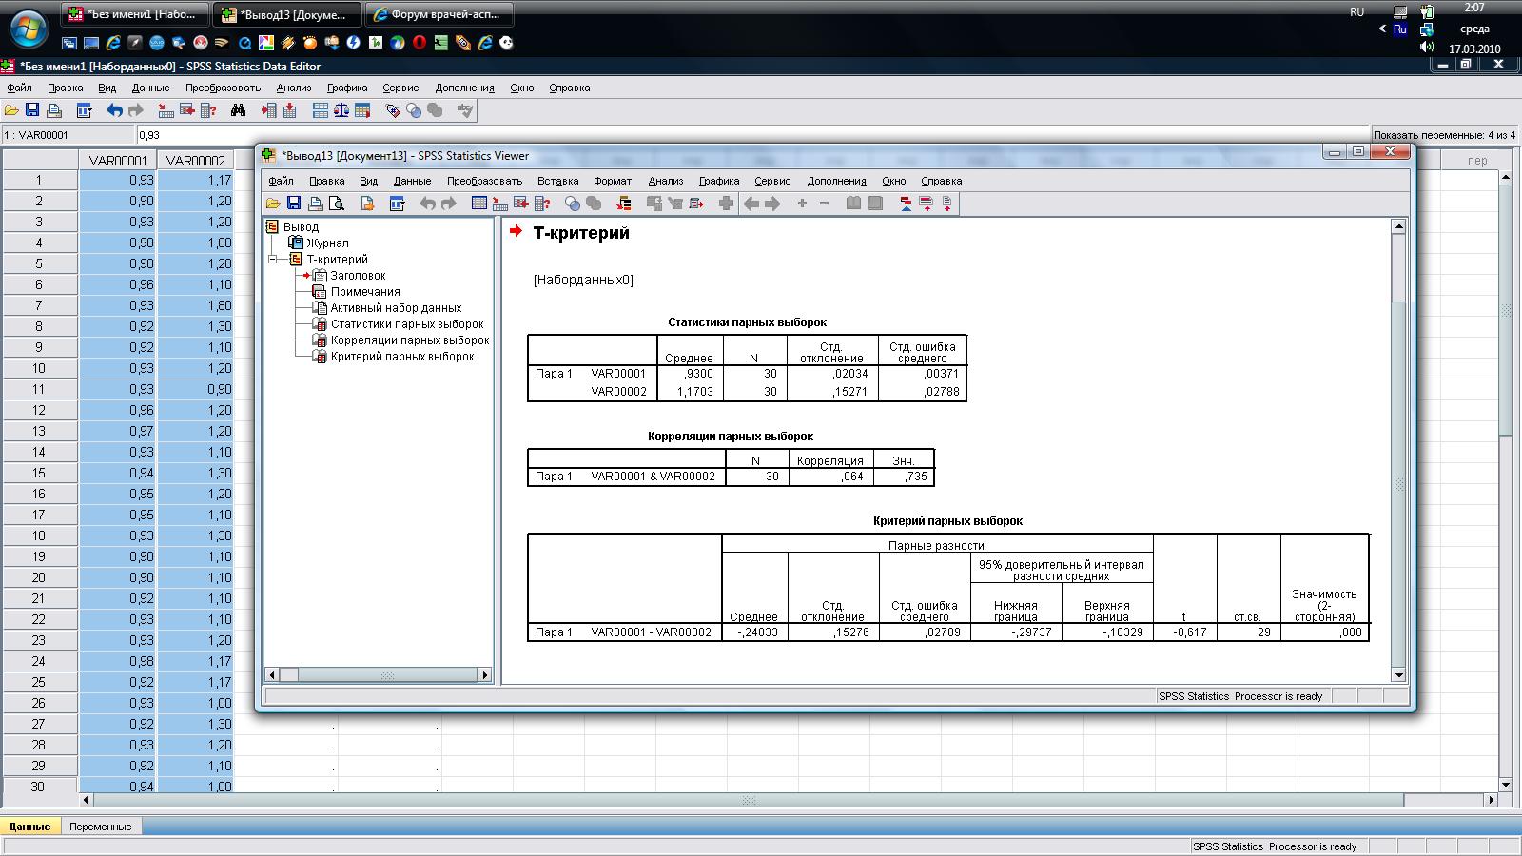Screen dimensions: 1522x856
Task: Click the Split File icon in Data Editor
Action: coord(321,110)
